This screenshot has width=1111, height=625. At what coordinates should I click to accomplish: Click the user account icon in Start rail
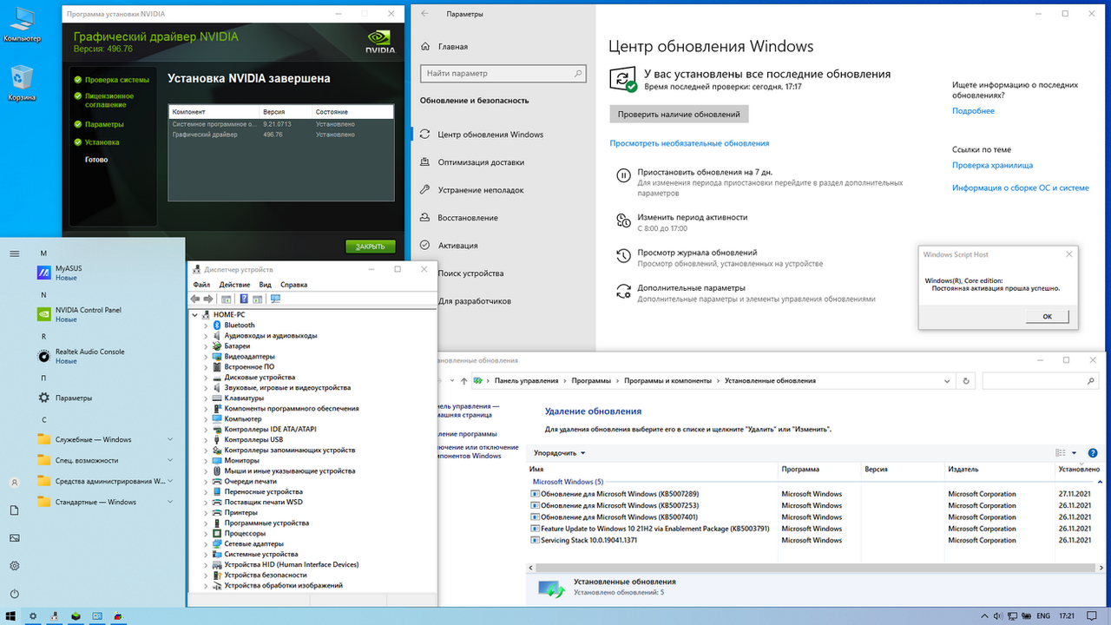tap(15, 482)
